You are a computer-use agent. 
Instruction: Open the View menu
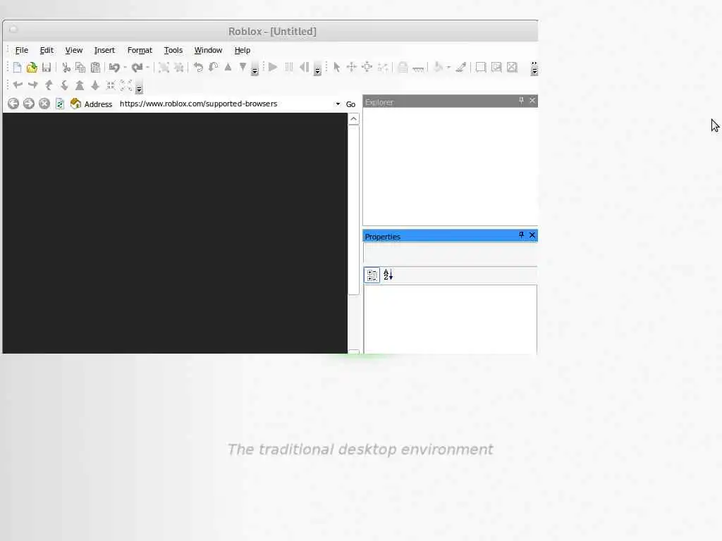(73, 50)
